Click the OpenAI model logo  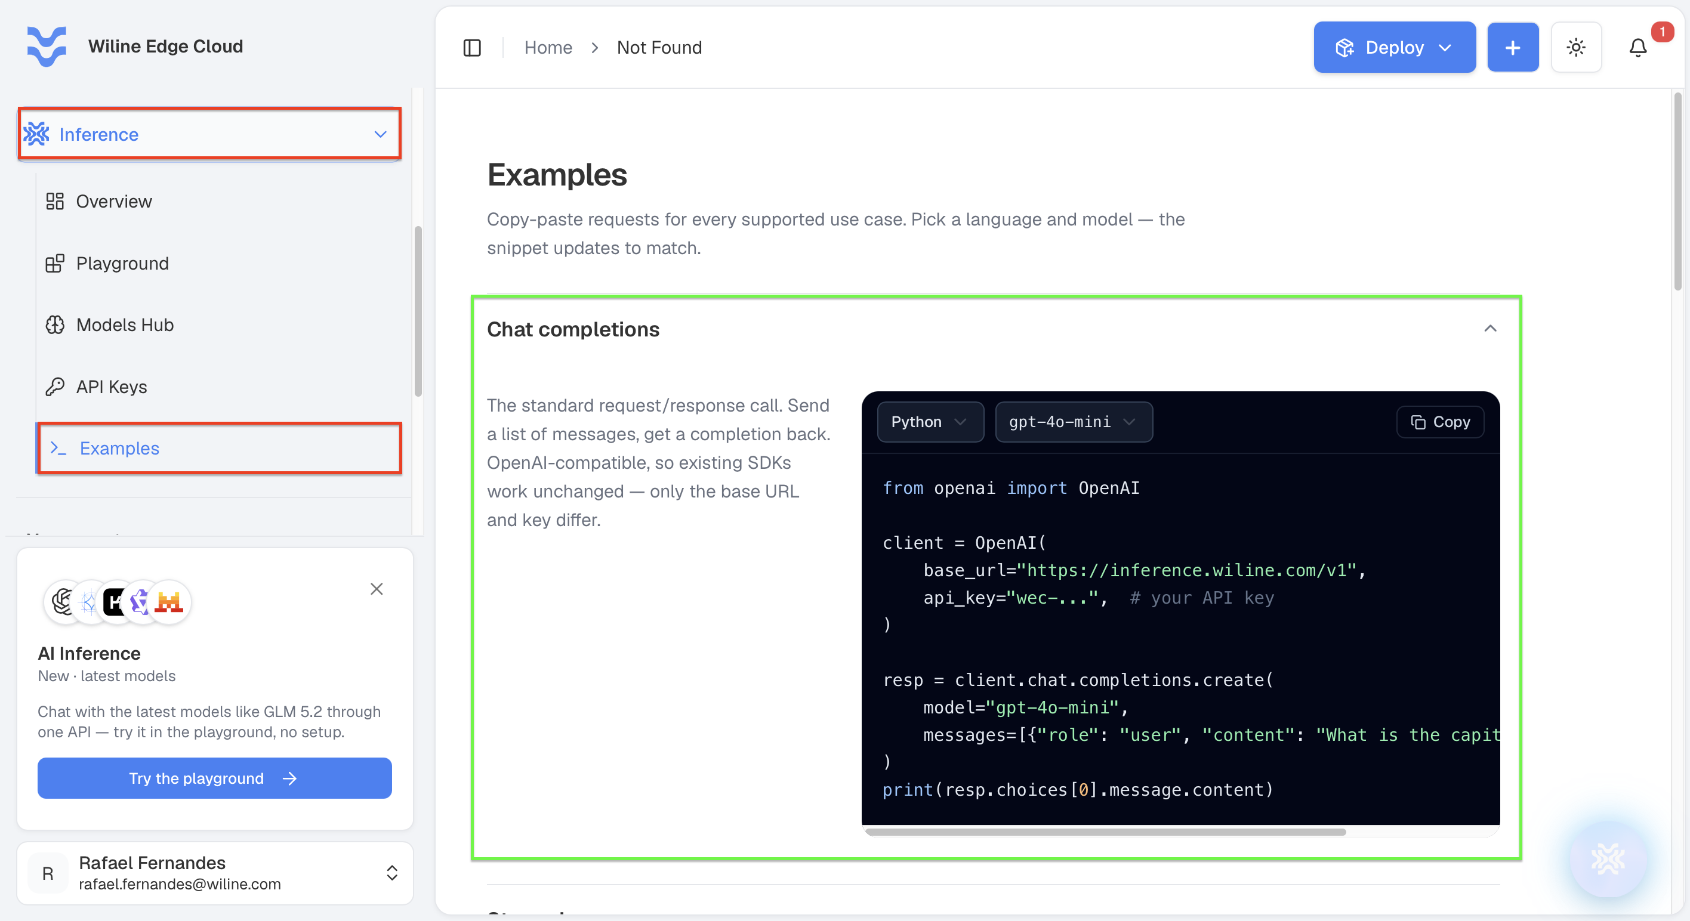pos(63,601)
